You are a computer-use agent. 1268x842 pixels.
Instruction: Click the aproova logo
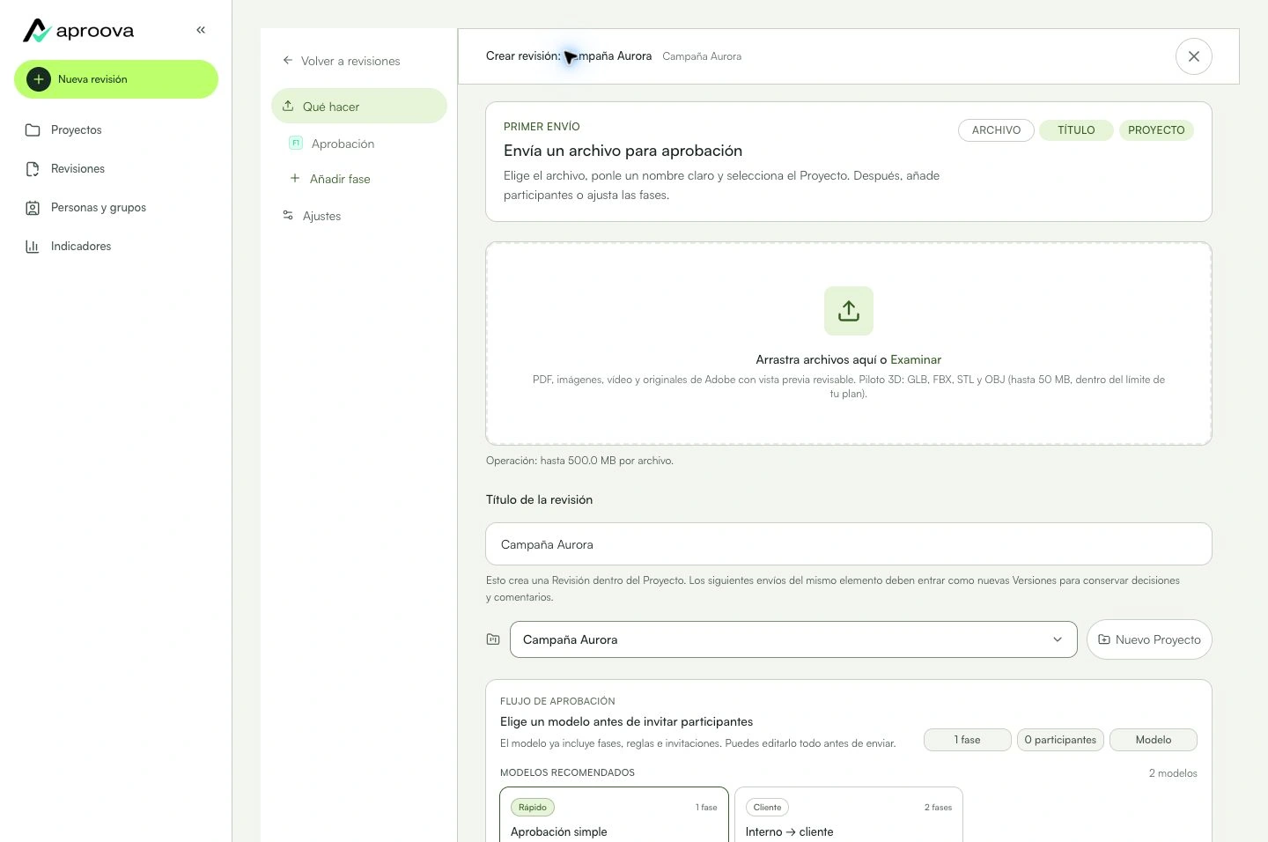point(78,31)
